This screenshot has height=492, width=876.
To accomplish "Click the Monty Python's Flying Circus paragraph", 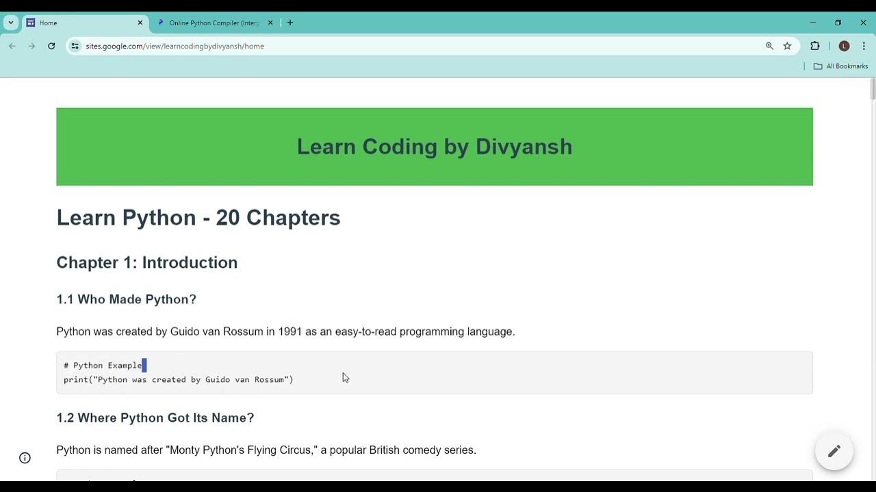I will point(266,450).
